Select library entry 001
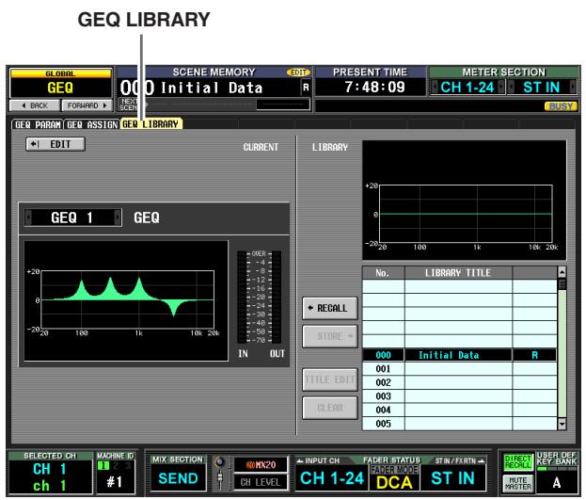The height and width of the screenshot is (500, 586). point(459,368)
